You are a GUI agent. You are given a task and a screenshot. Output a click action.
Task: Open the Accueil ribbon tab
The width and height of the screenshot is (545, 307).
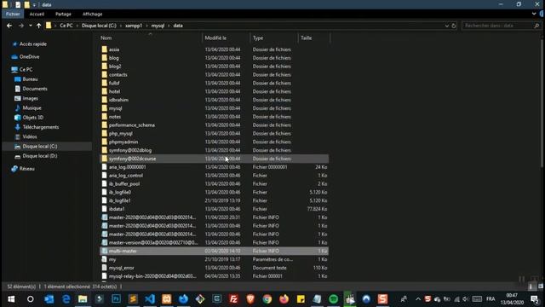[x=37, y=14]
